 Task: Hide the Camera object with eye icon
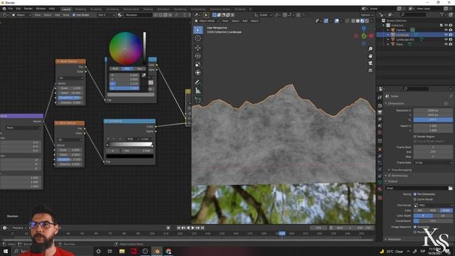click(446, 30)
